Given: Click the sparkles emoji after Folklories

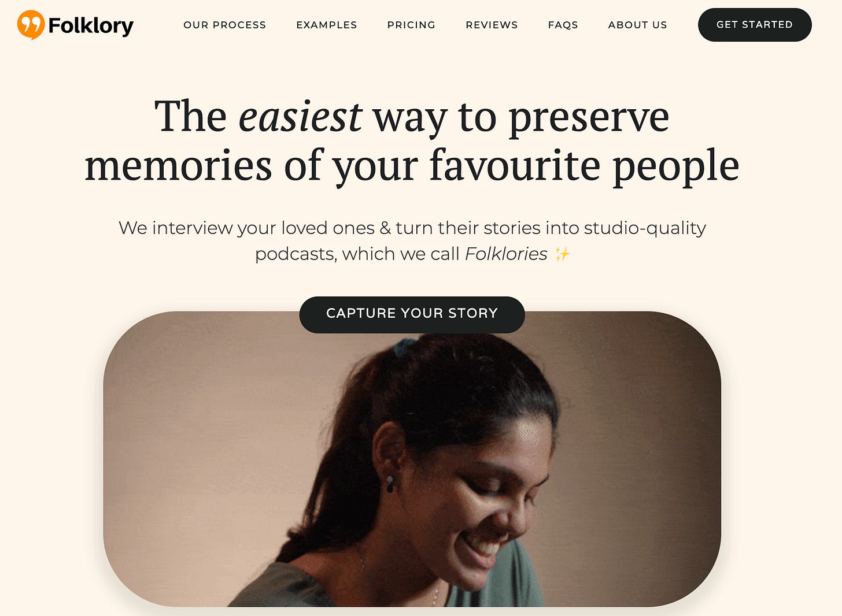Looking at the screenshot, I should pos(562,254).
